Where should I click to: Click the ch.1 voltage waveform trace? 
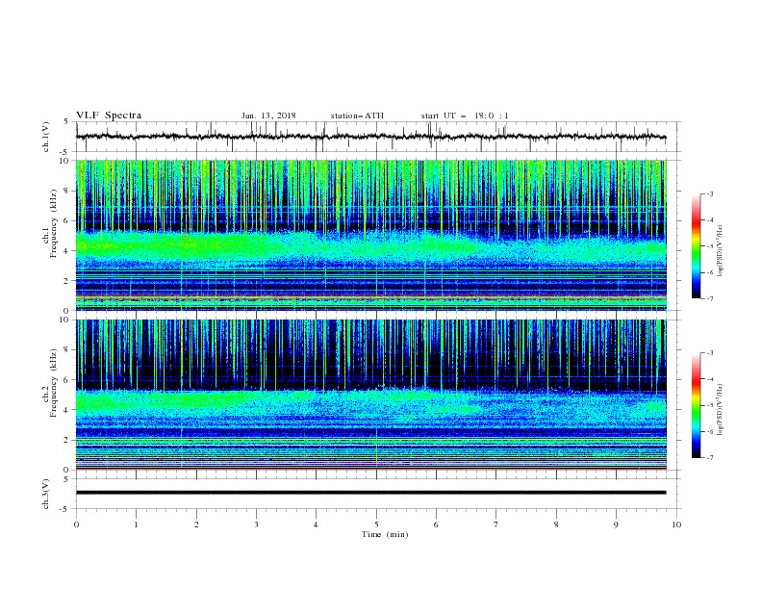tap(370, 137)
